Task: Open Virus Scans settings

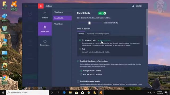Action: pos(58,12)
